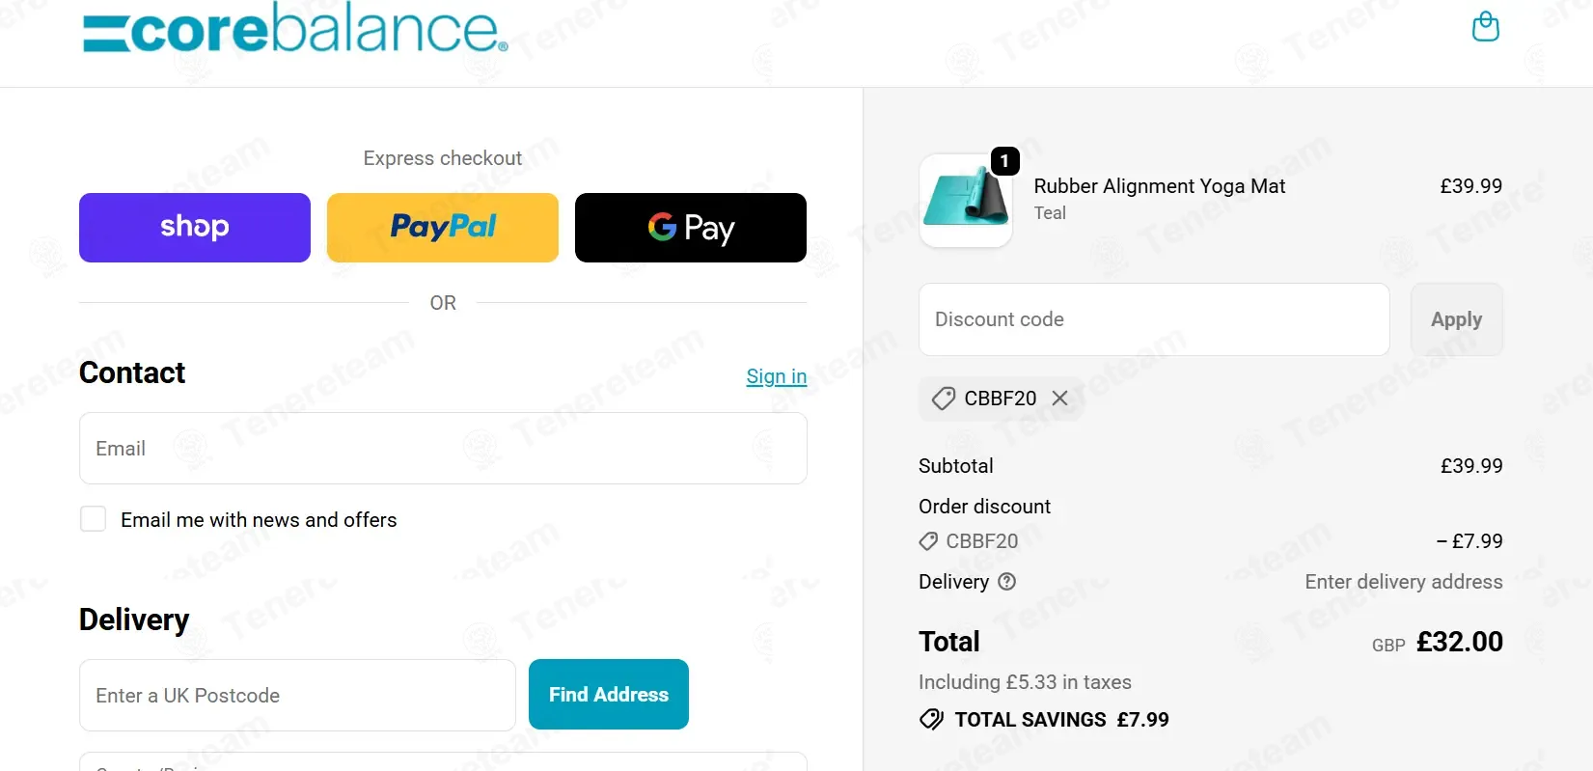This screenshot has width=1593, height=771.
Task: Open the shopping bag cart icon
Action: (x=1485, y=27)
